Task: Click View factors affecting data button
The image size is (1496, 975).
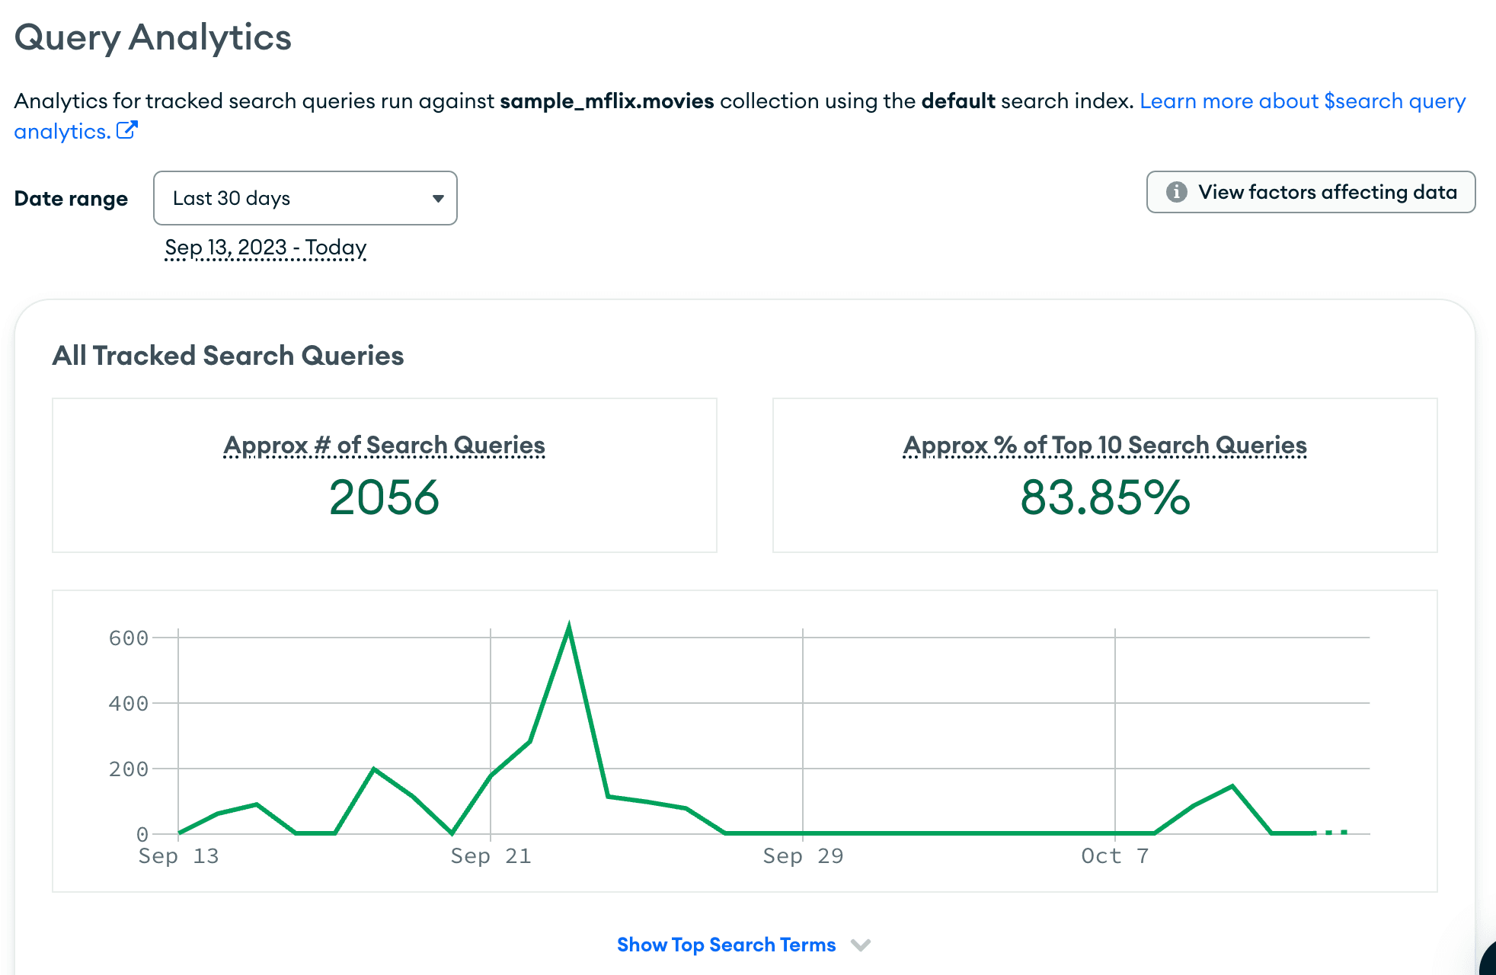Action: [1310, 192]
